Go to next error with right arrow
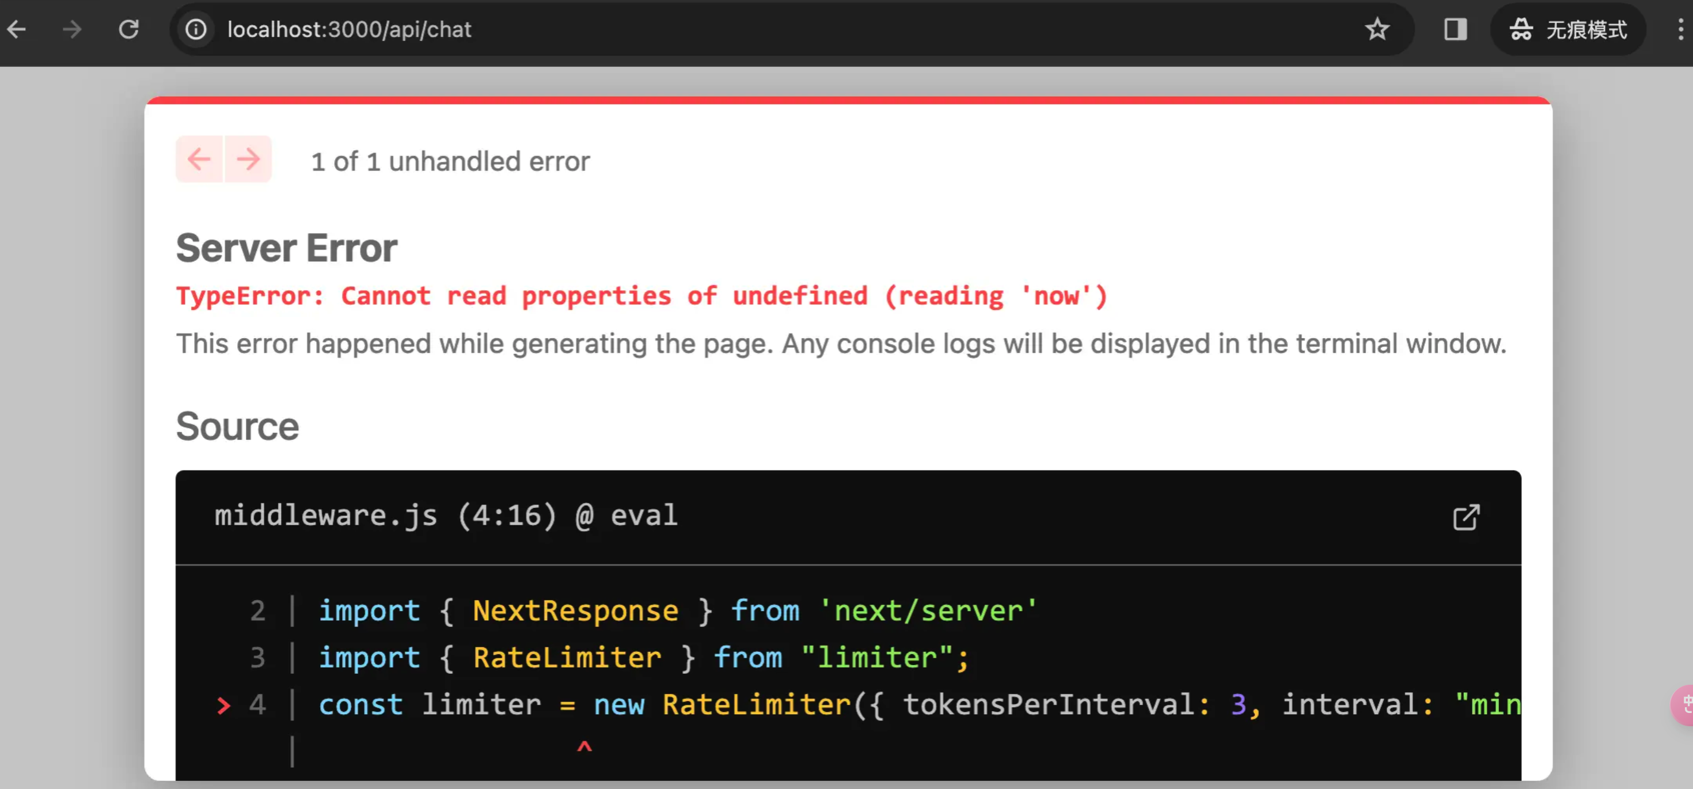 tap(248, 158)
